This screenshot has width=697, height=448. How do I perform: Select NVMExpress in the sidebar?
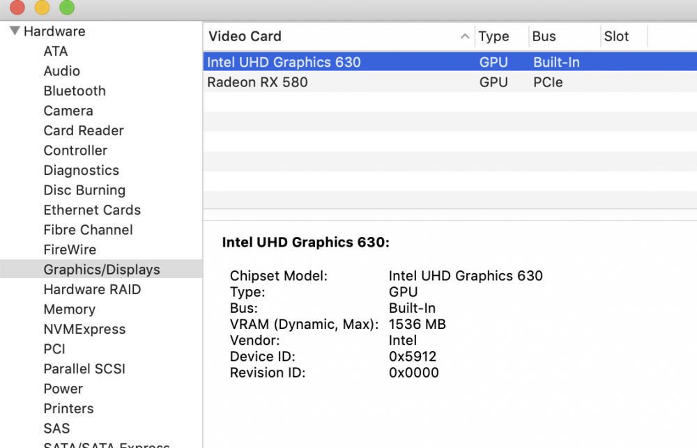84,330
